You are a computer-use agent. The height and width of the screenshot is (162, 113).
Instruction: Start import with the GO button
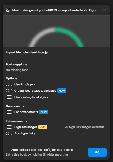pyautogui.click(x=97, y=152)
